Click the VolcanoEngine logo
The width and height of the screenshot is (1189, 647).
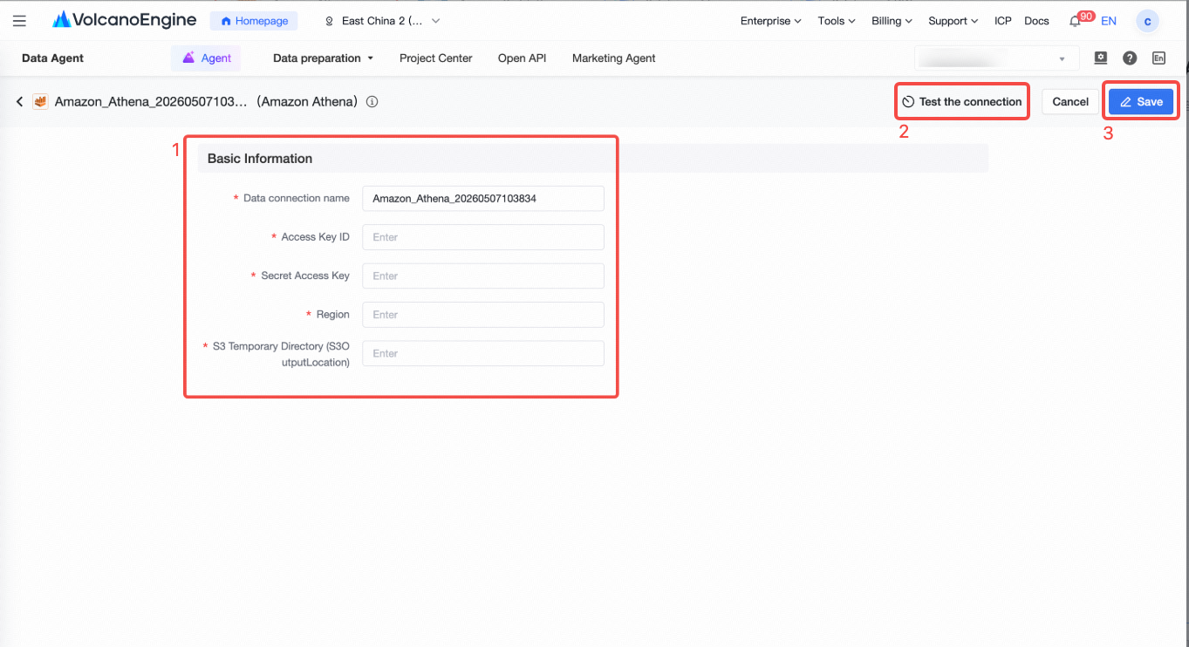pos(125,20)
